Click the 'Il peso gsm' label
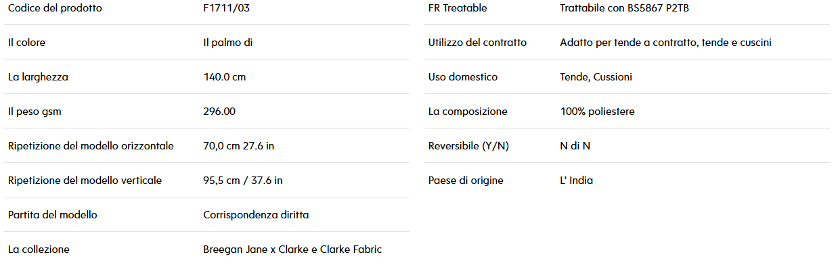This screenshot has height=263, width=838. (x=35, y=112)
